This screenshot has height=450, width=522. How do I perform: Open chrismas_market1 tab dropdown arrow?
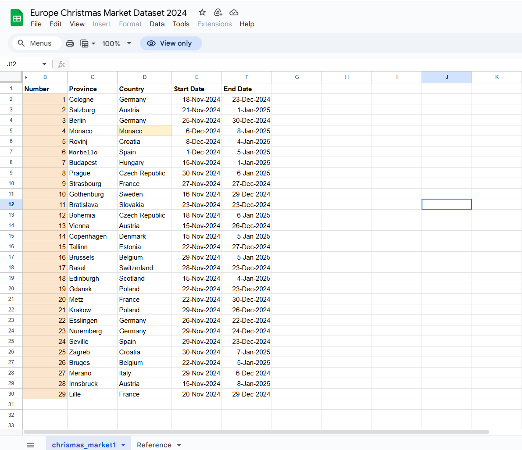(x=123, y=445)
